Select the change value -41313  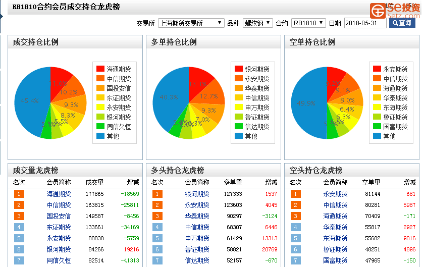130,260
